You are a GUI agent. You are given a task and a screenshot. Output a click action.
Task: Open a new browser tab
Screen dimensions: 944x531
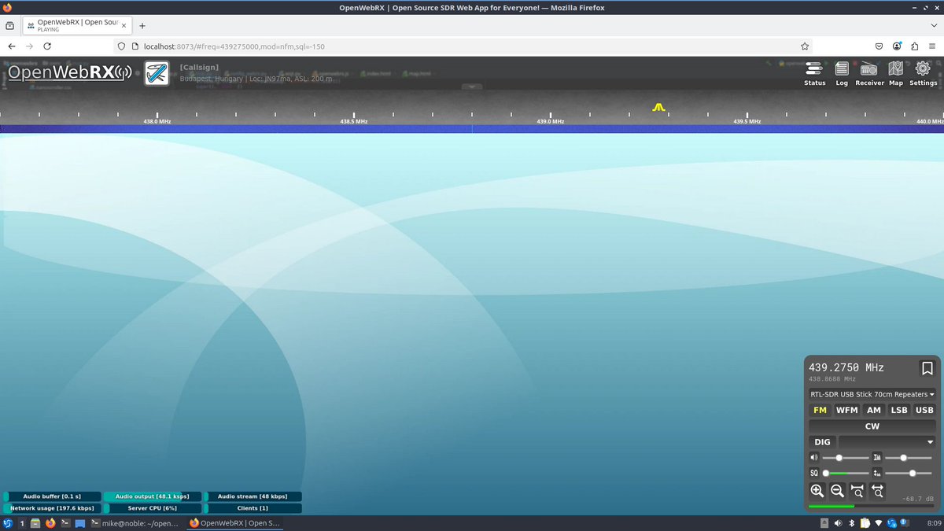[x=142, y=26]
